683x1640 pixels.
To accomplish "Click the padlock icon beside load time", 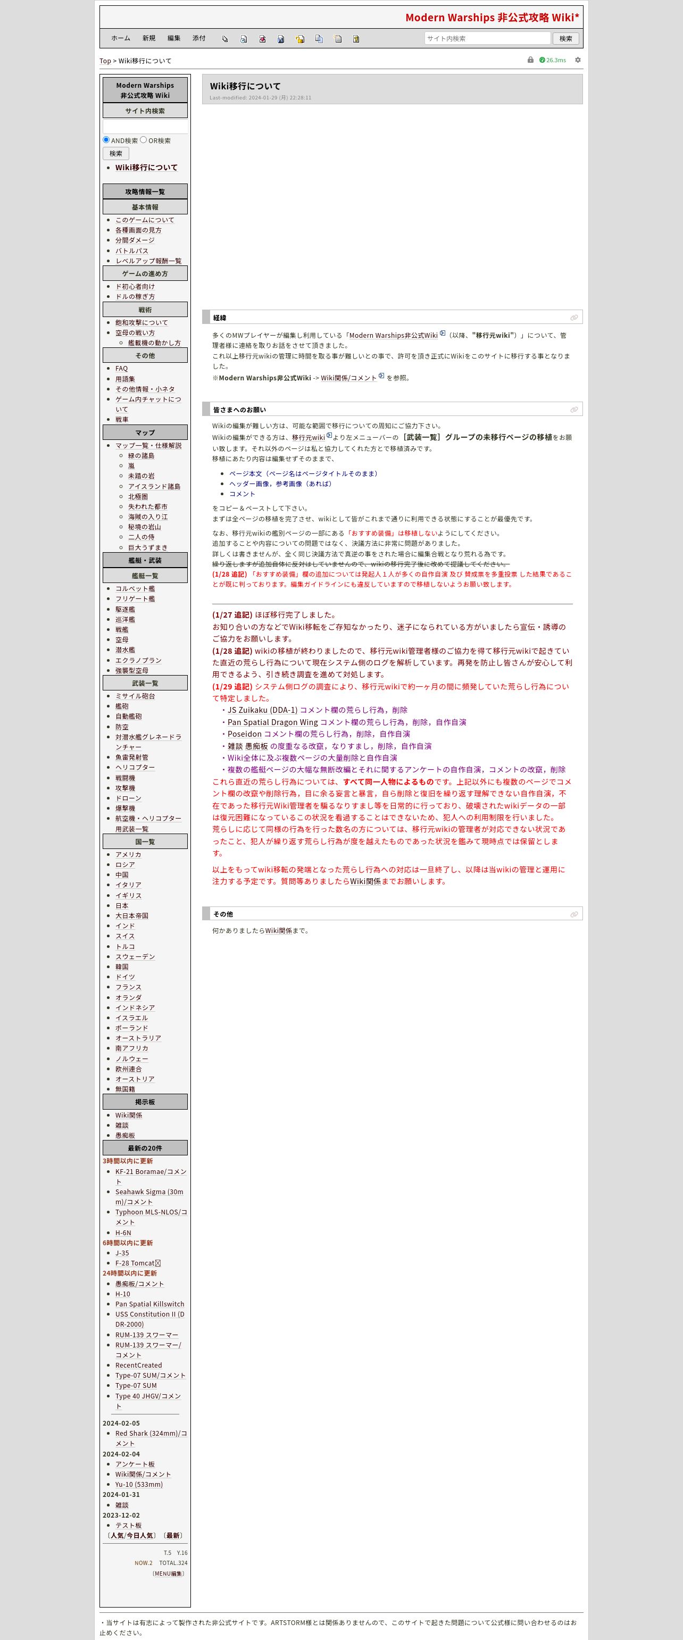I will (x=530, y=60).
